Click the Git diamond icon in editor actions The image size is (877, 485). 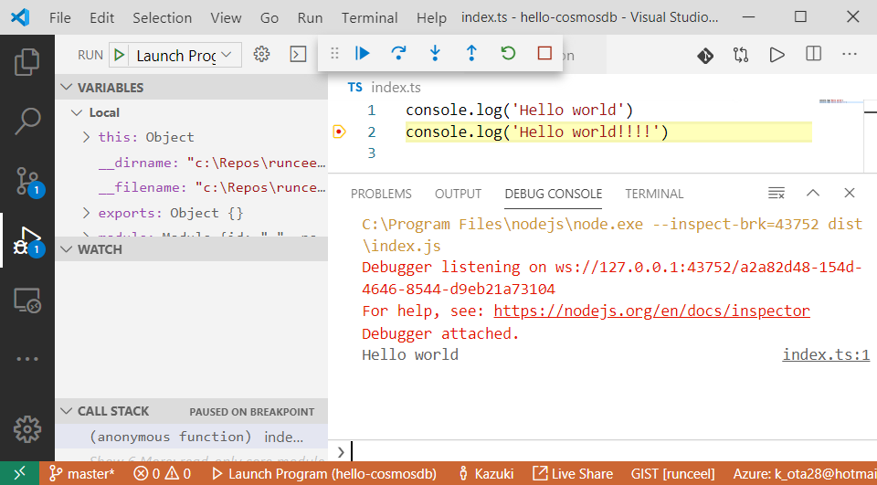click(x=704, y=55)
